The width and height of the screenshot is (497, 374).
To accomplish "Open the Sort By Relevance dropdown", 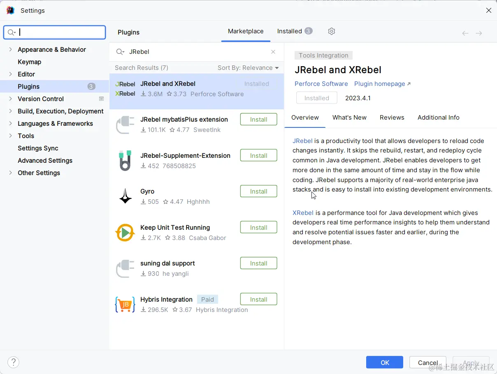I will (x=248, y=68).
